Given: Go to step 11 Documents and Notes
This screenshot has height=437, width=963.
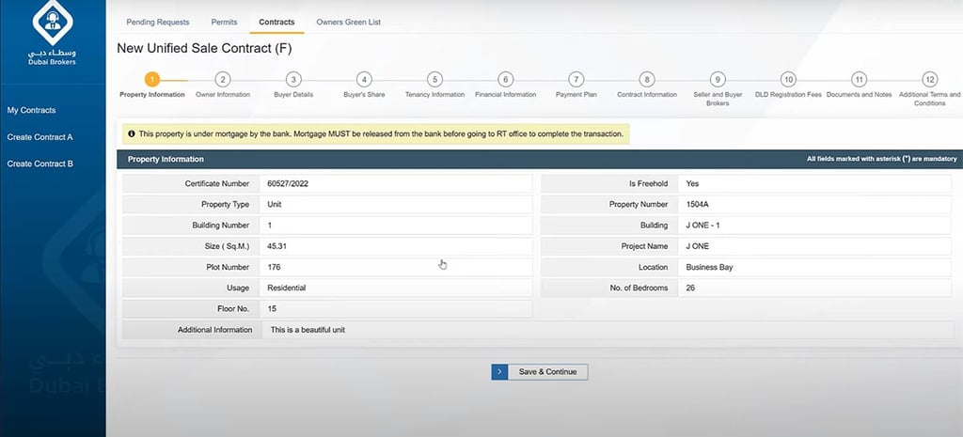Looking at the screenshot, I should click(x=860, y=80).
